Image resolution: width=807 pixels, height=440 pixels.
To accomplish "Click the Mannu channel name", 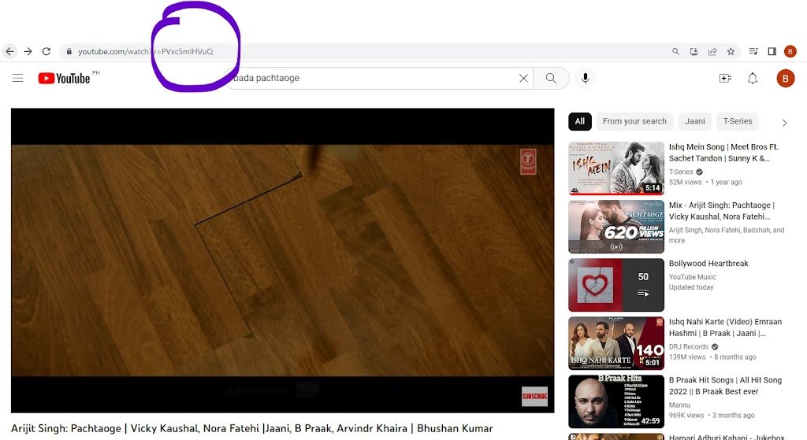I will 679,405.
